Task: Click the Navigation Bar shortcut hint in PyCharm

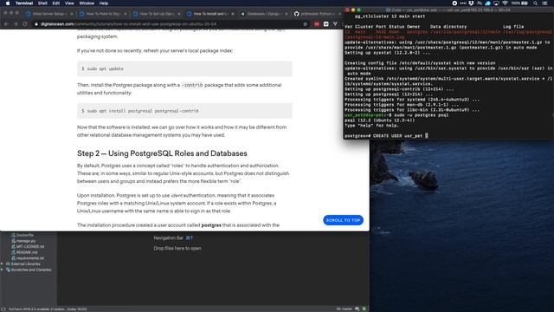Action: click(x=173, y=238)
